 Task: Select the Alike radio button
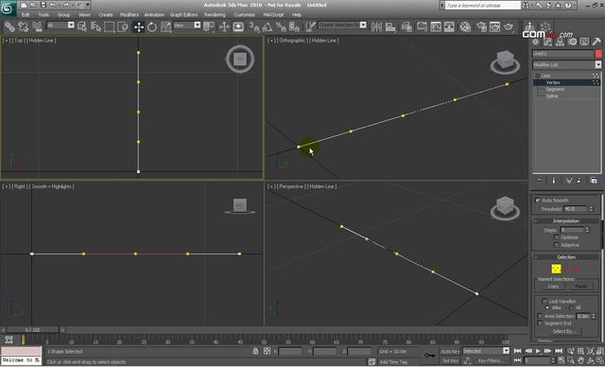(547, 307)
